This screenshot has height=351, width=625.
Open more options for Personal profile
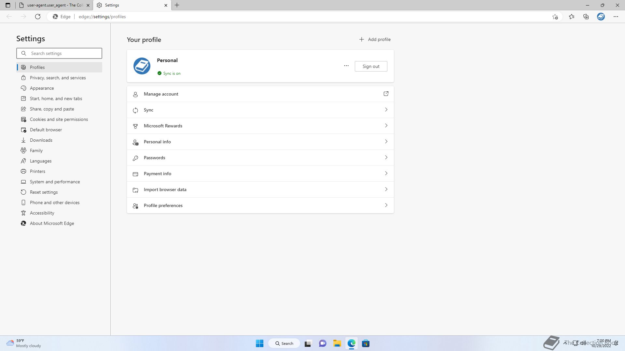click(346, 66)
